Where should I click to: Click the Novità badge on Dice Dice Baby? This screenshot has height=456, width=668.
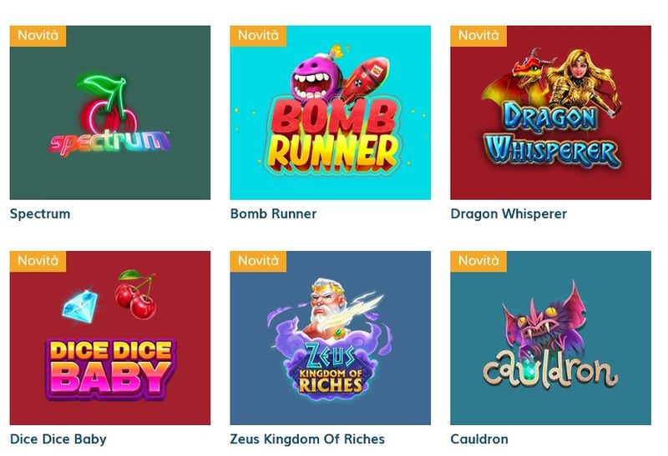click(38, 261)
